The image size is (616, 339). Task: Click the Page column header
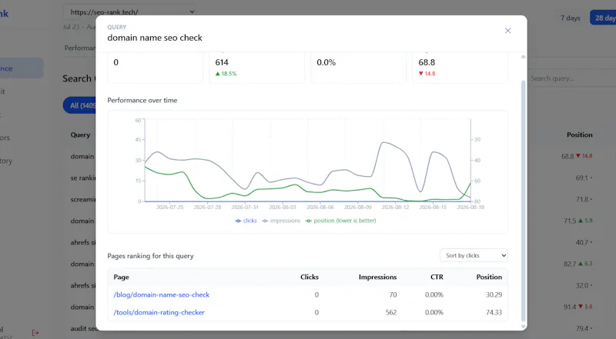pyautogui.click(x=121, y=277)
